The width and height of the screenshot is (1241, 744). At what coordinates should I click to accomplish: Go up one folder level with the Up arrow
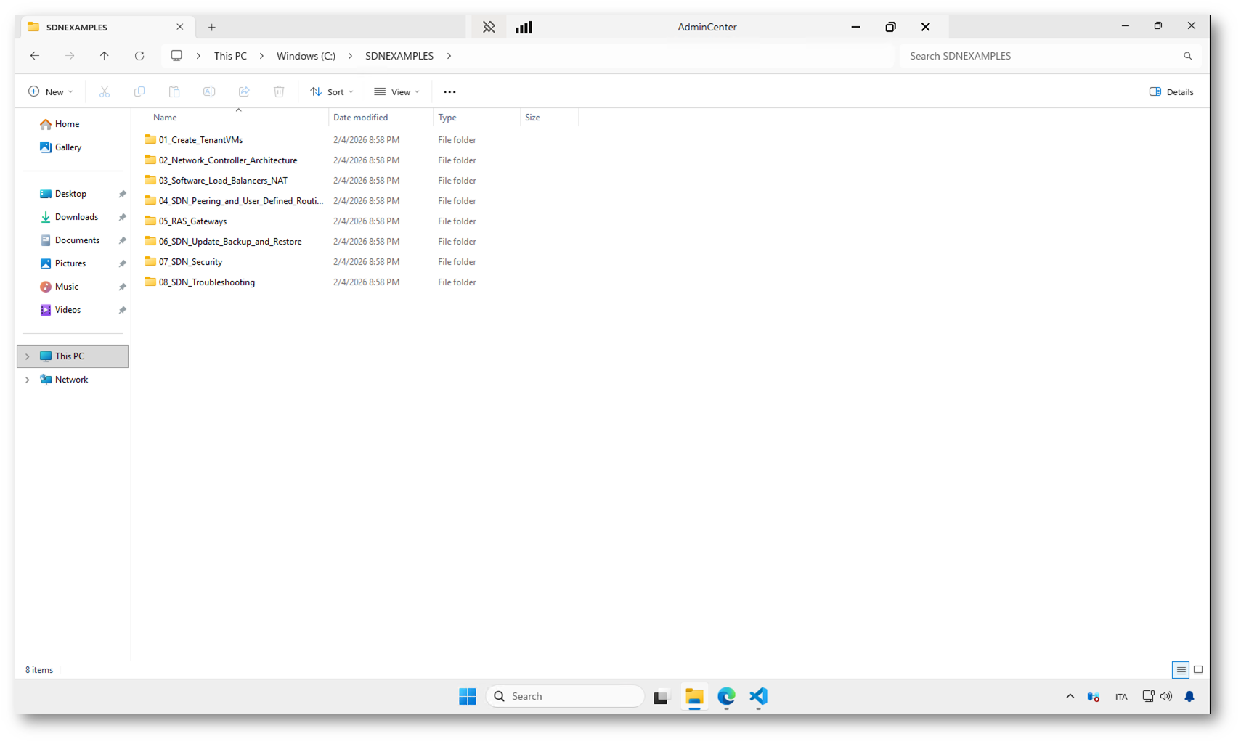pos(105,56)
